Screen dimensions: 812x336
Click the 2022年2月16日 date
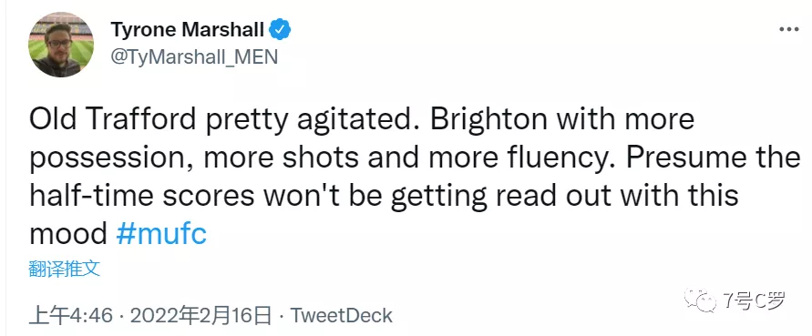[x=200, y=315]
